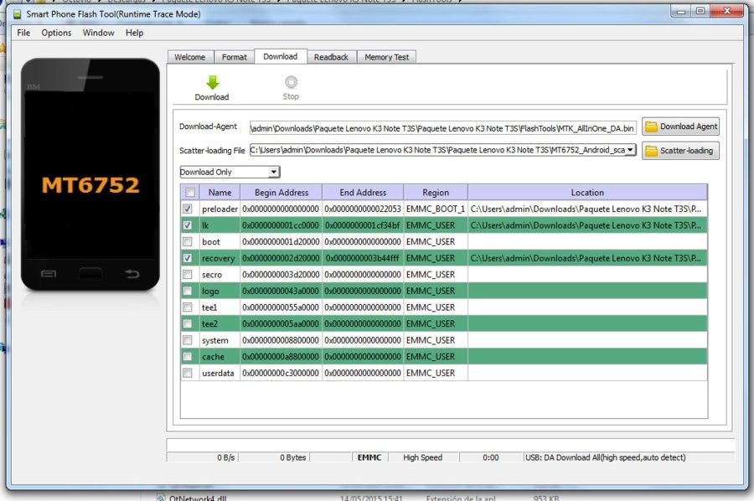754x501 pixels.
Task: Click the Location column header
Action: pos(587,193)
